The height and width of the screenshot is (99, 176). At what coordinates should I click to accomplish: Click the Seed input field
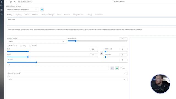click(58, 68)
